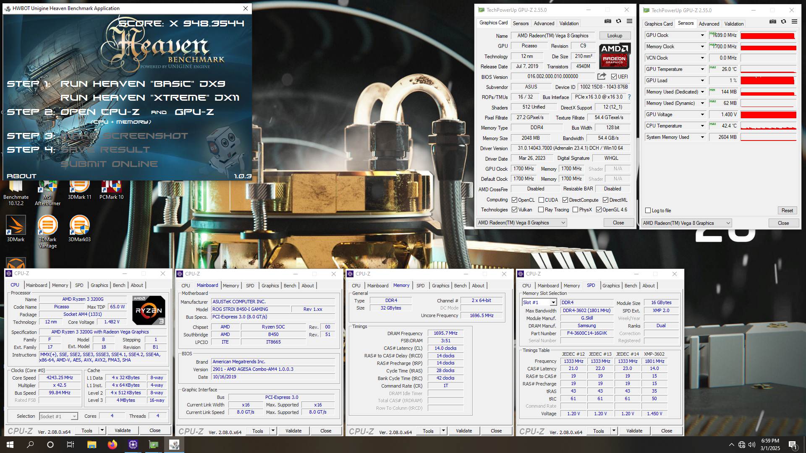Switch to Validation tab in GPU-Z Sensors window
Screen dimensions: 806x453
tap(734, 24)
